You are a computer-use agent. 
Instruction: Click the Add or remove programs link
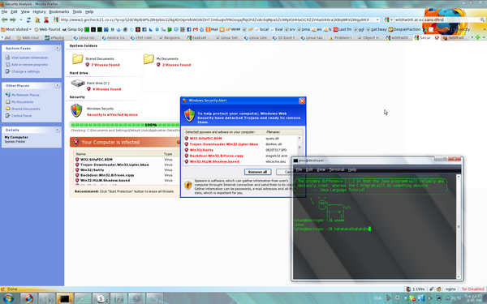pos(29,65)
